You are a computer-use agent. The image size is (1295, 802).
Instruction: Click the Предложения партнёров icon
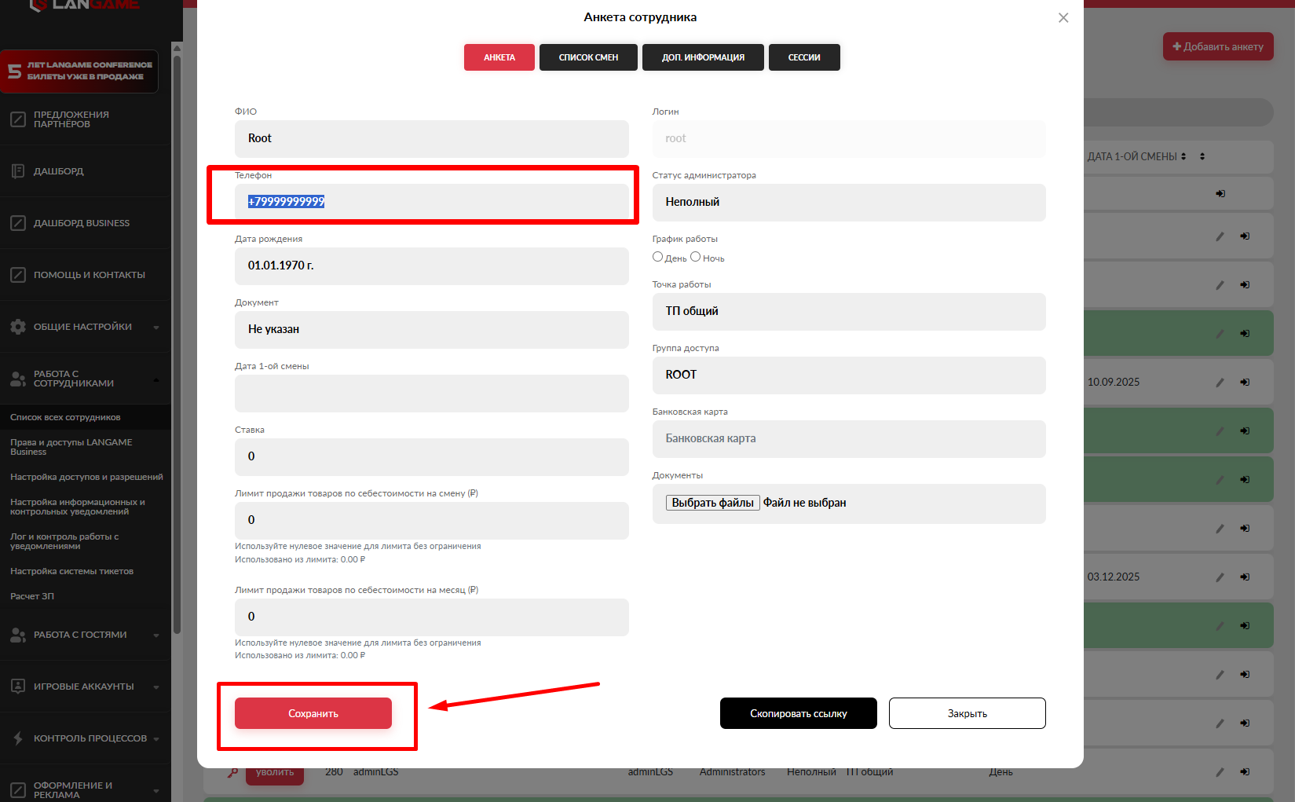18,119
